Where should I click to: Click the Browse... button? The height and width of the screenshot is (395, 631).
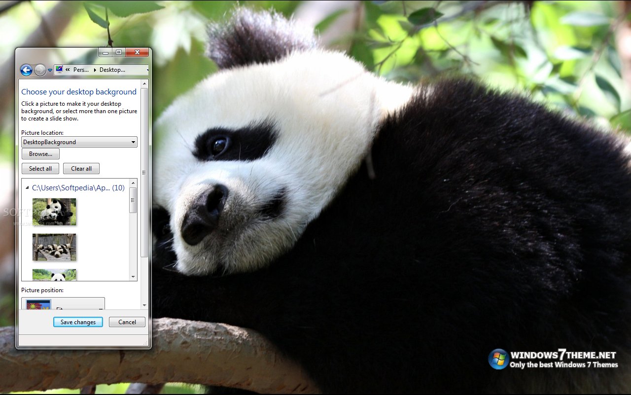40,154
